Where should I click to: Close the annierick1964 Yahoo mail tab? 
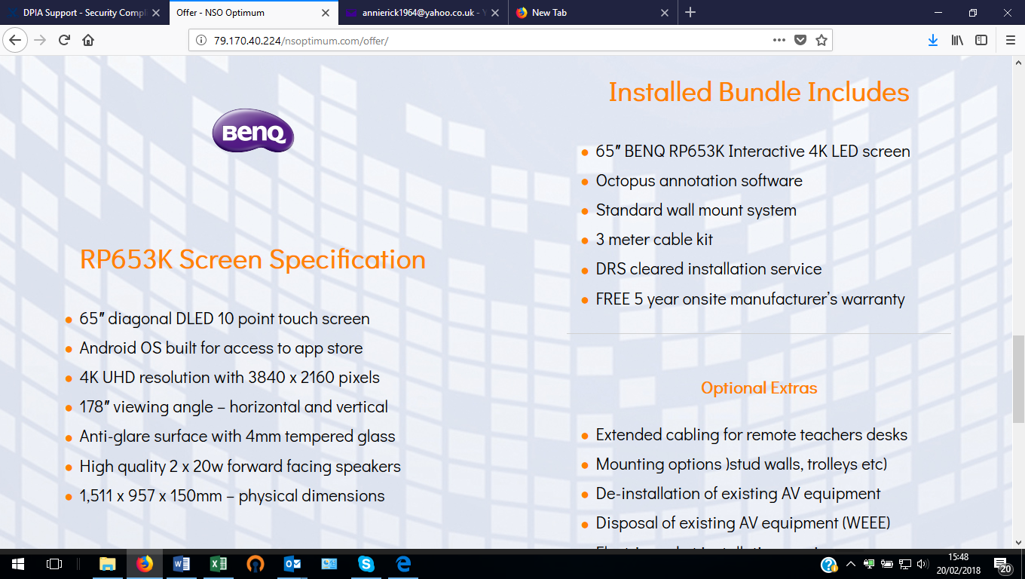pyautogui.click(x=495, y=13)
